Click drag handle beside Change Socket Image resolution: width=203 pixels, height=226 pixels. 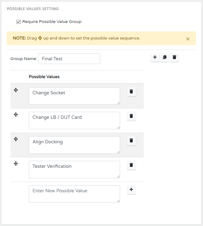pos(16,90)
